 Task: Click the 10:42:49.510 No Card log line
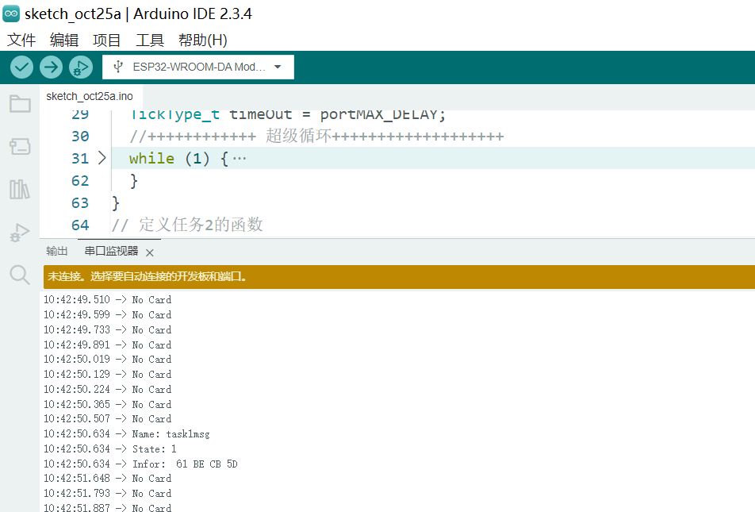[x=107, y=300]
